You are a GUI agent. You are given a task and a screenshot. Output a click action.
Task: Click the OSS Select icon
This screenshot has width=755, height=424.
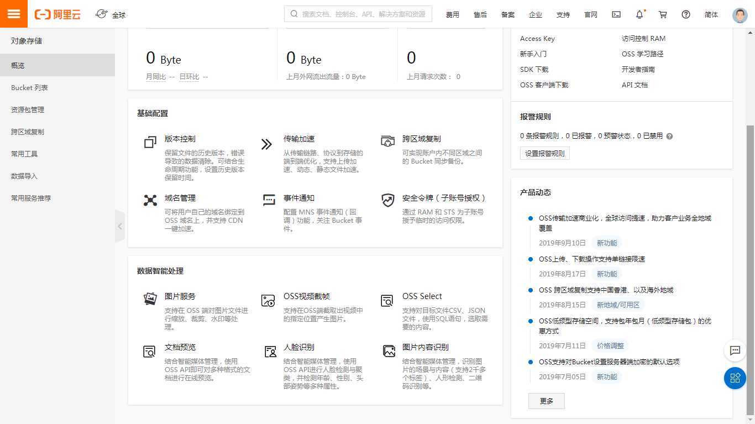coord(387,301)
